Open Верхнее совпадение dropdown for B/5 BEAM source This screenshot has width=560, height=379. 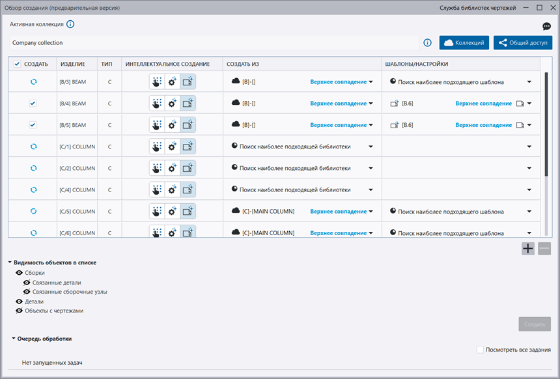point(341,125)
